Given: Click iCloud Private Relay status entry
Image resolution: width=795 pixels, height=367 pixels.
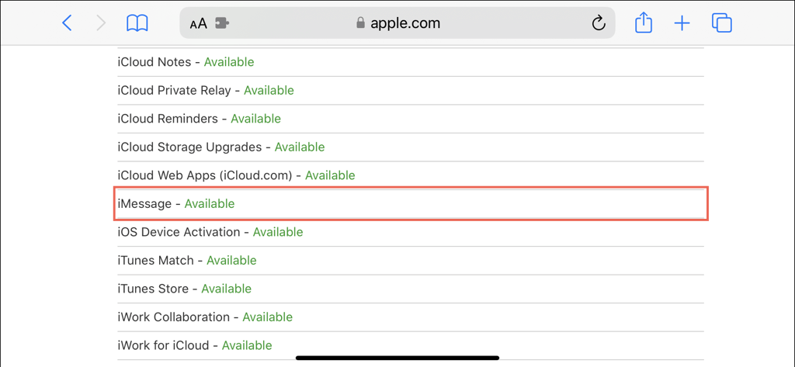Looking at the screenshot, I should pyautogui.click(x=410, y=90).
